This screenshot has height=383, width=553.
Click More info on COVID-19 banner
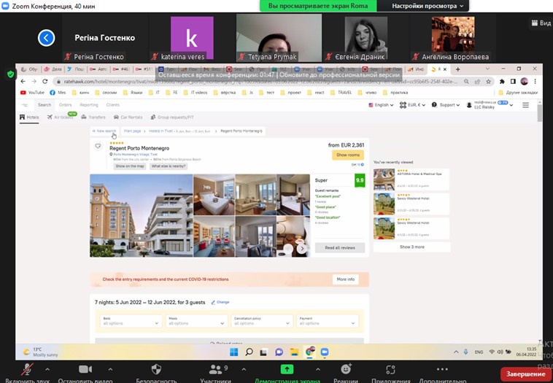(346, 279)
